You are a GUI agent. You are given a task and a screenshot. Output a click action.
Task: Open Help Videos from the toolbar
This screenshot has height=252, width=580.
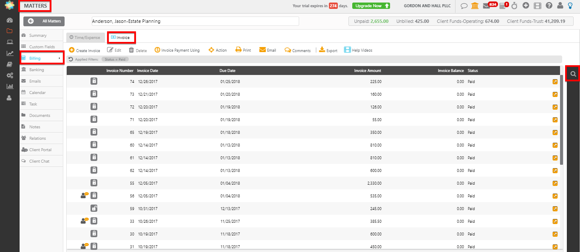(x=358, y=50)
